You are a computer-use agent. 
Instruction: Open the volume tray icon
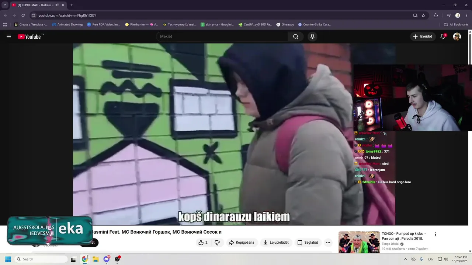tap(446, 259)
